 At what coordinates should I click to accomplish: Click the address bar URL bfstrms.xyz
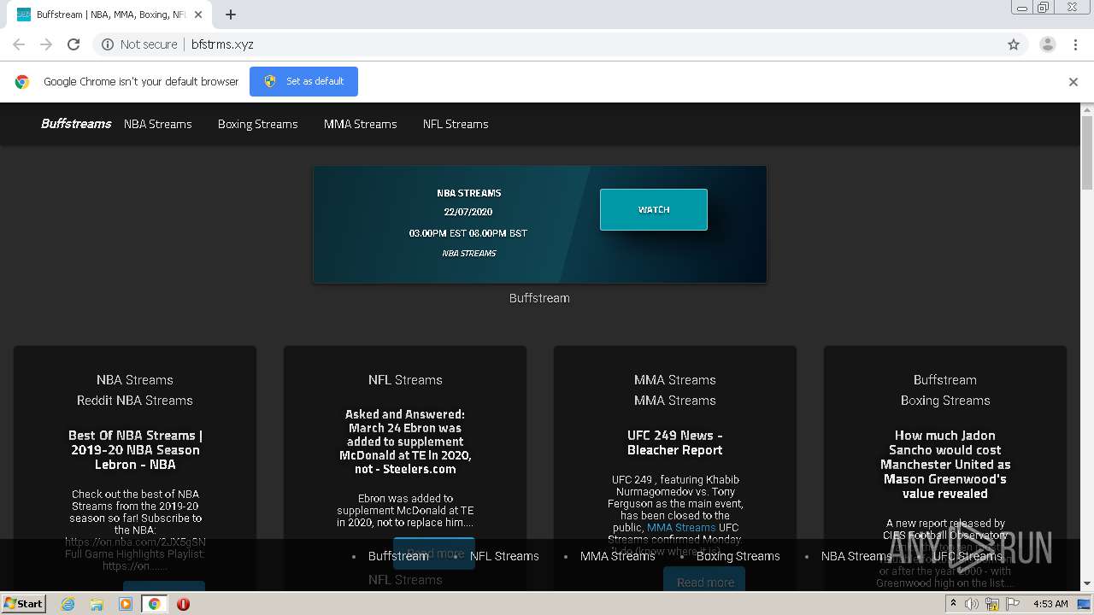222,44
